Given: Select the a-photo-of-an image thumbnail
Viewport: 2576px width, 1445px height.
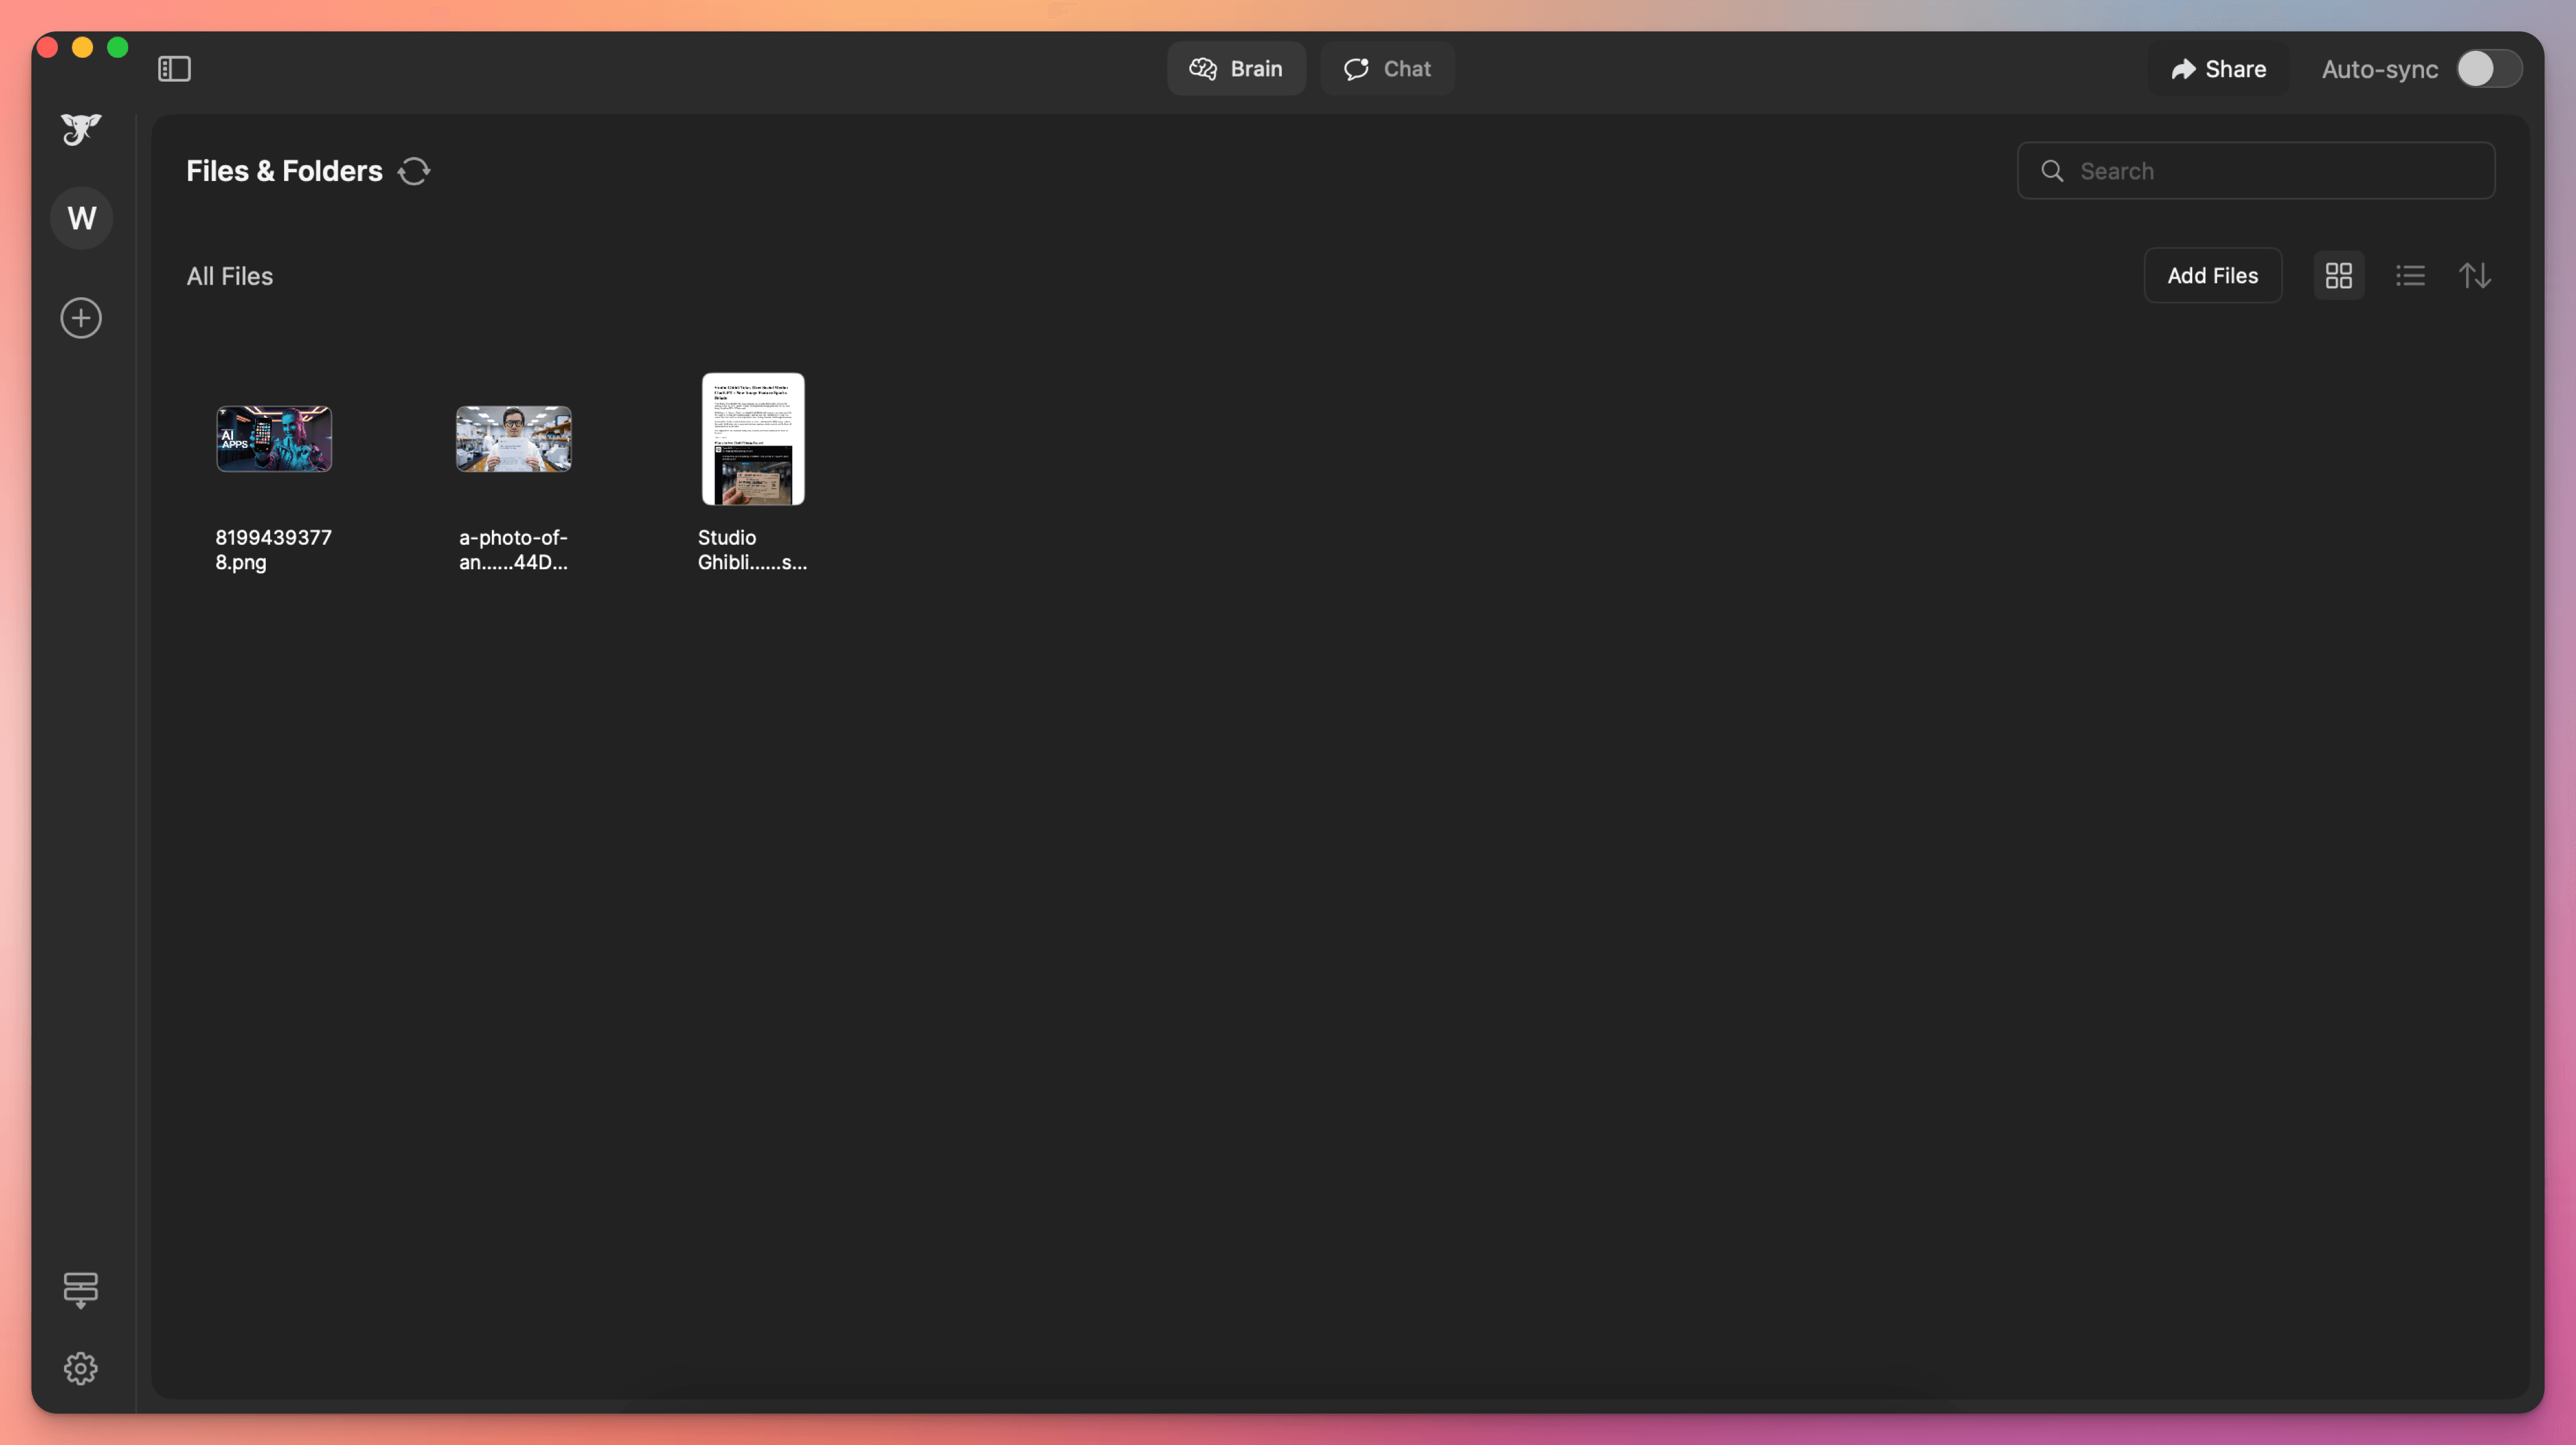Looking at the screenshot, I should tap(513, 439).
